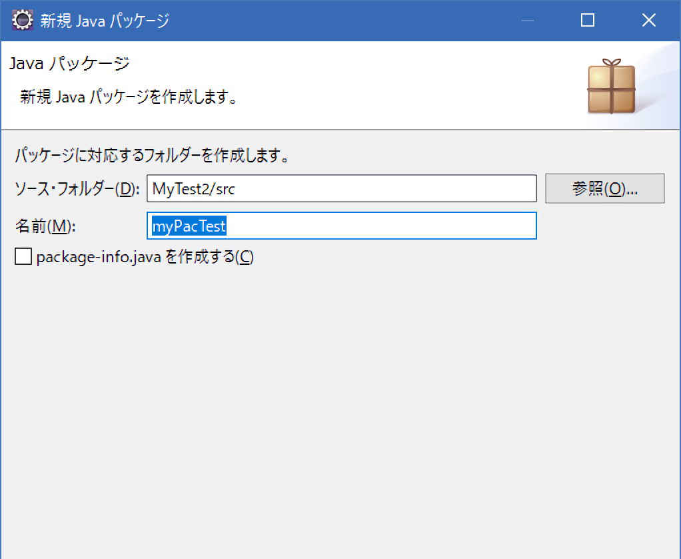Click the MyTest2/src path text

point(193,188)
